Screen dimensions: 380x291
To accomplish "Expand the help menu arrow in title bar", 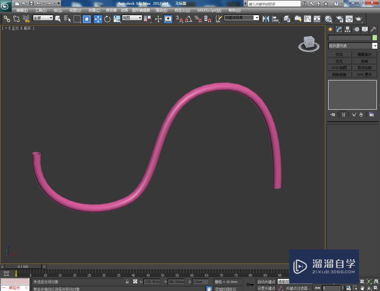I will (342, 4).
